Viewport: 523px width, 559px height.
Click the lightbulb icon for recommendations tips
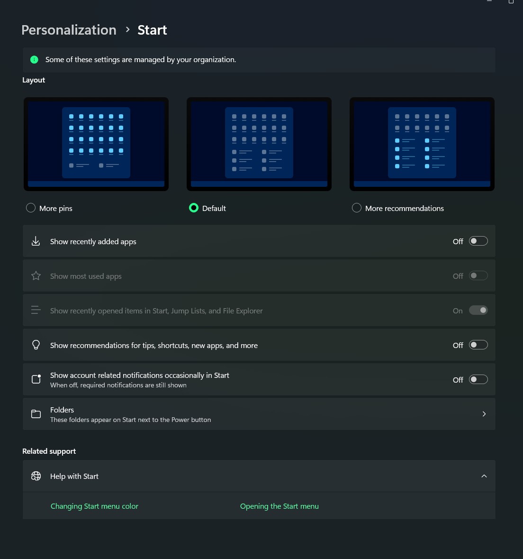coord(36,345)
